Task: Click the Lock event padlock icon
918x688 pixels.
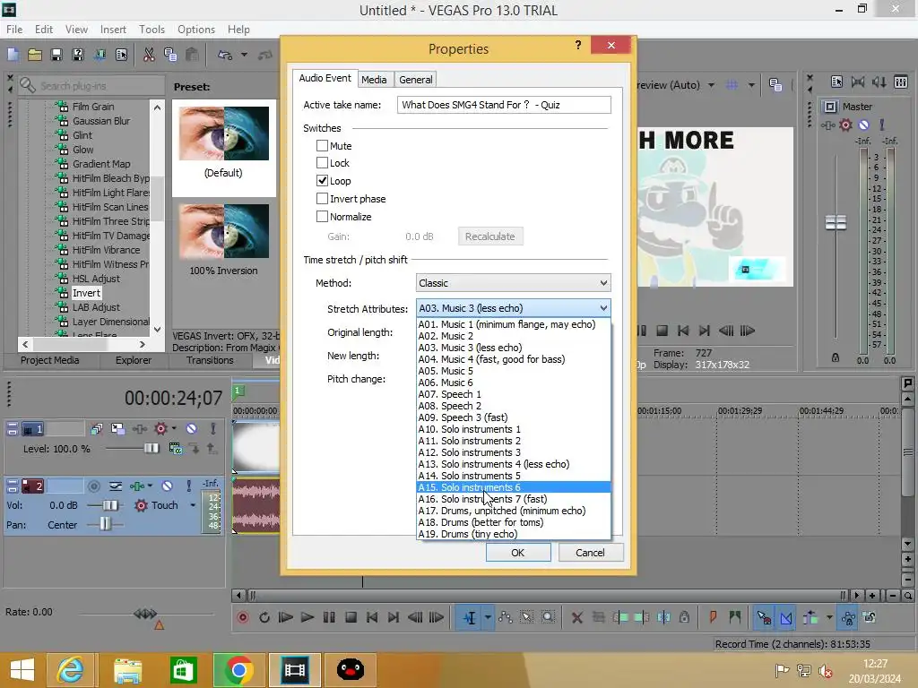Action: pyautogui.click(x=684, y=617)
